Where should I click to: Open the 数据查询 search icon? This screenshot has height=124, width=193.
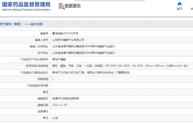61,6
